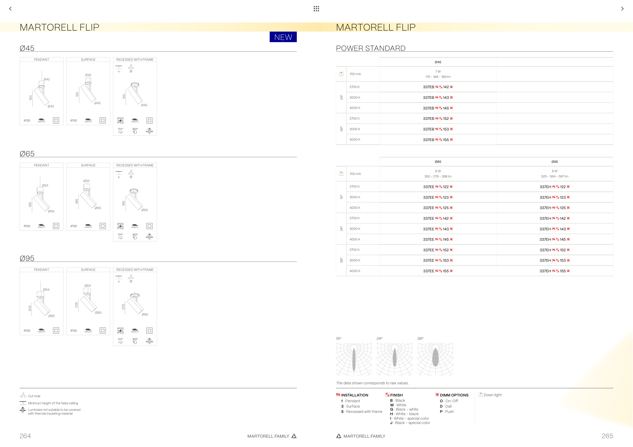
Task: Go to the next page arrow
Action: pos(622,9)
